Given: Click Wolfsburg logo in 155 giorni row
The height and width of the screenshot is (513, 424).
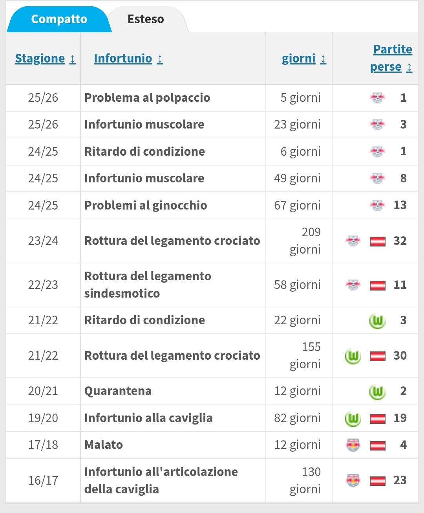Looking at the screenshot, I should pyautogui.click(x=353, y=356).
